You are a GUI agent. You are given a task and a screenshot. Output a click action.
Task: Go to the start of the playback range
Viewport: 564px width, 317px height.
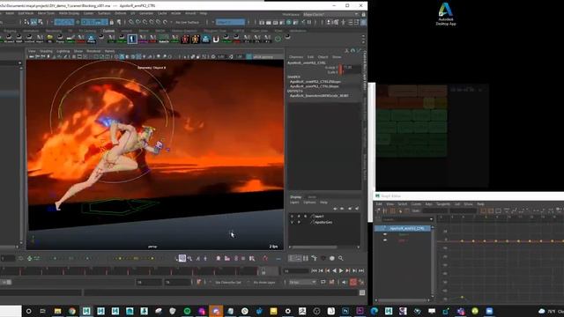pos(314,270)
